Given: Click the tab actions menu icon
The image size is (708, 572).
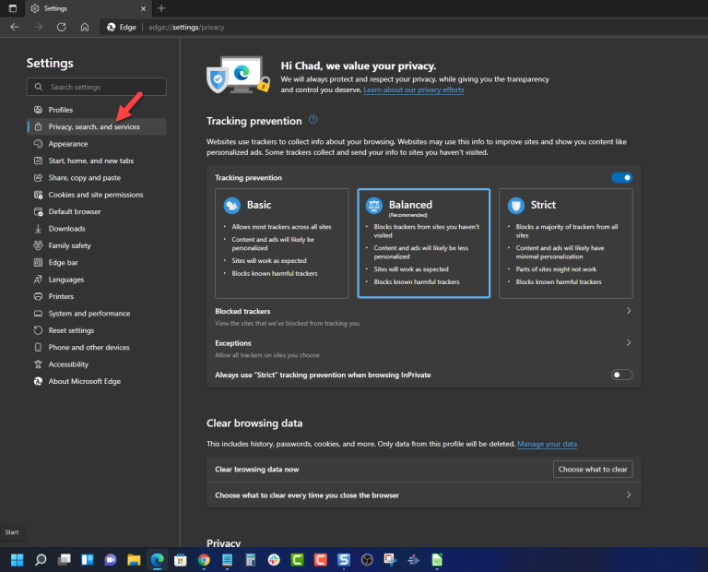Looking at the screenshot, I should click(x=13, y=8).
